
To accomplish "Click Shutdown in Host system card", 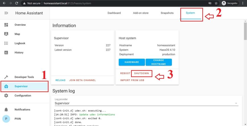I will click(x=141, y=73).
